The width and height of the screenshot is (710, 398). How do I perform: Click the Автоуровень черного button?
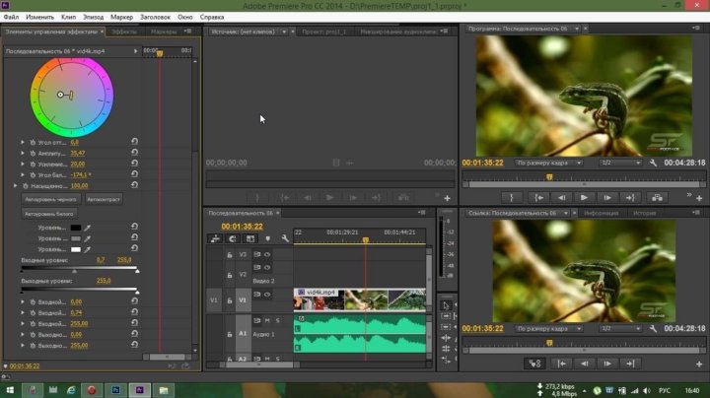point(50,199)
